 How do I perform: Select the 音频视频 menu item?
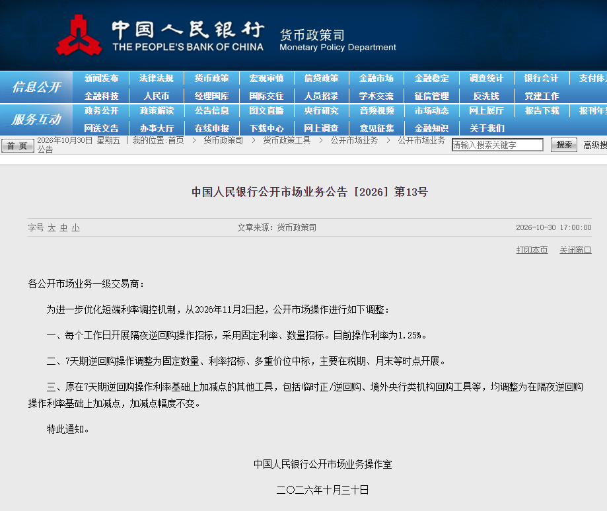[x=376, y=111]
